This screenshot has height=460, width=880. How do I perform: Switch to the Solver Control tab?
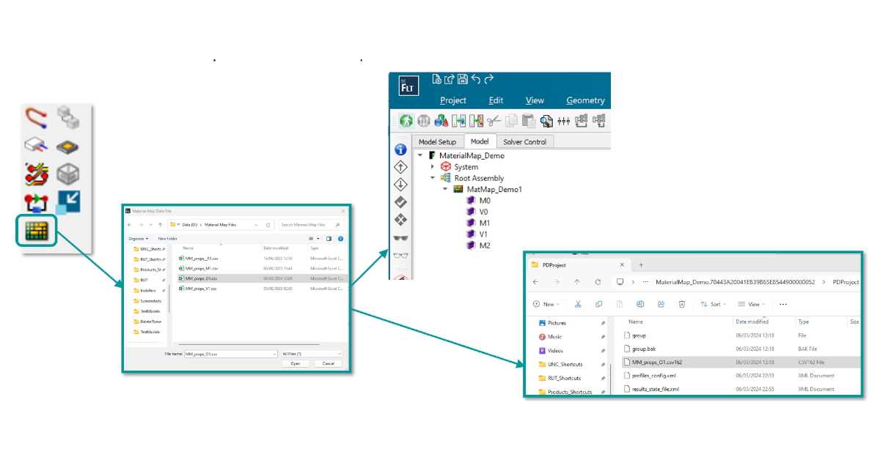tap(525, 141)
